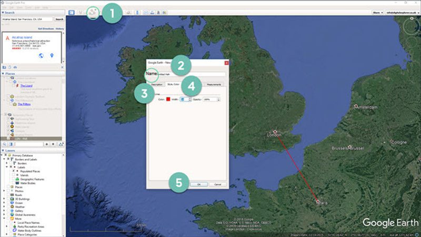Enable the Geographic Features checkbox
The image size is (421, 237).
[14, 179]
